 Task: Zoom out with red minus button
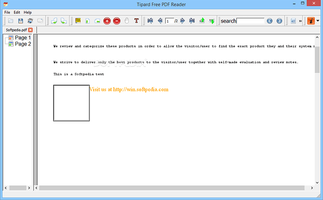click(117, 21)
